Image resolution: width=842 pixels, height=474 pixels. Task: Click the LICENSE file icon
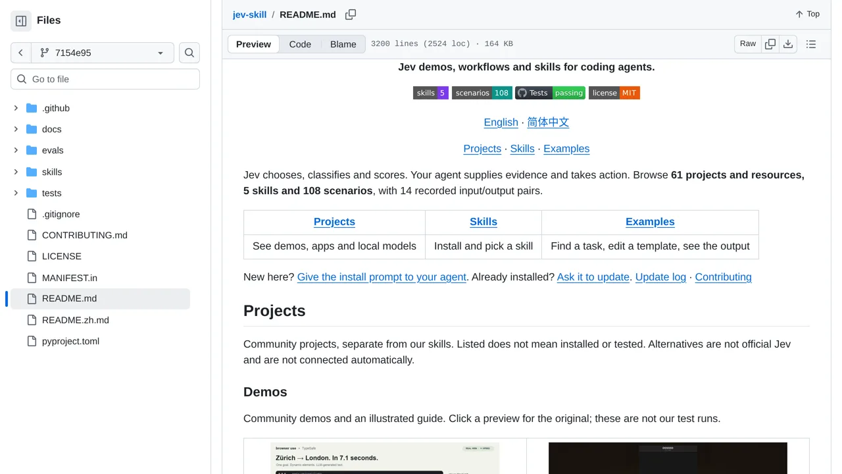32,256
